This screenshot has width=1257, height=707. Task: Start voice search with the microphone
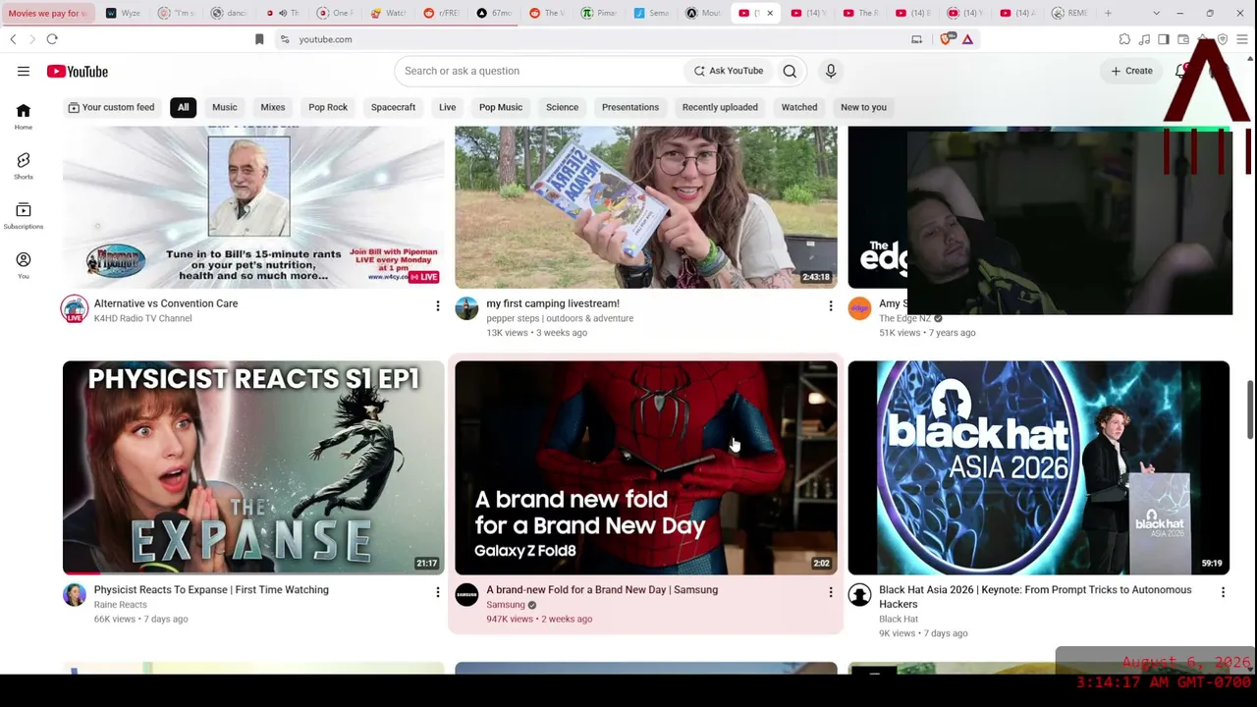(x=831, y=71)
